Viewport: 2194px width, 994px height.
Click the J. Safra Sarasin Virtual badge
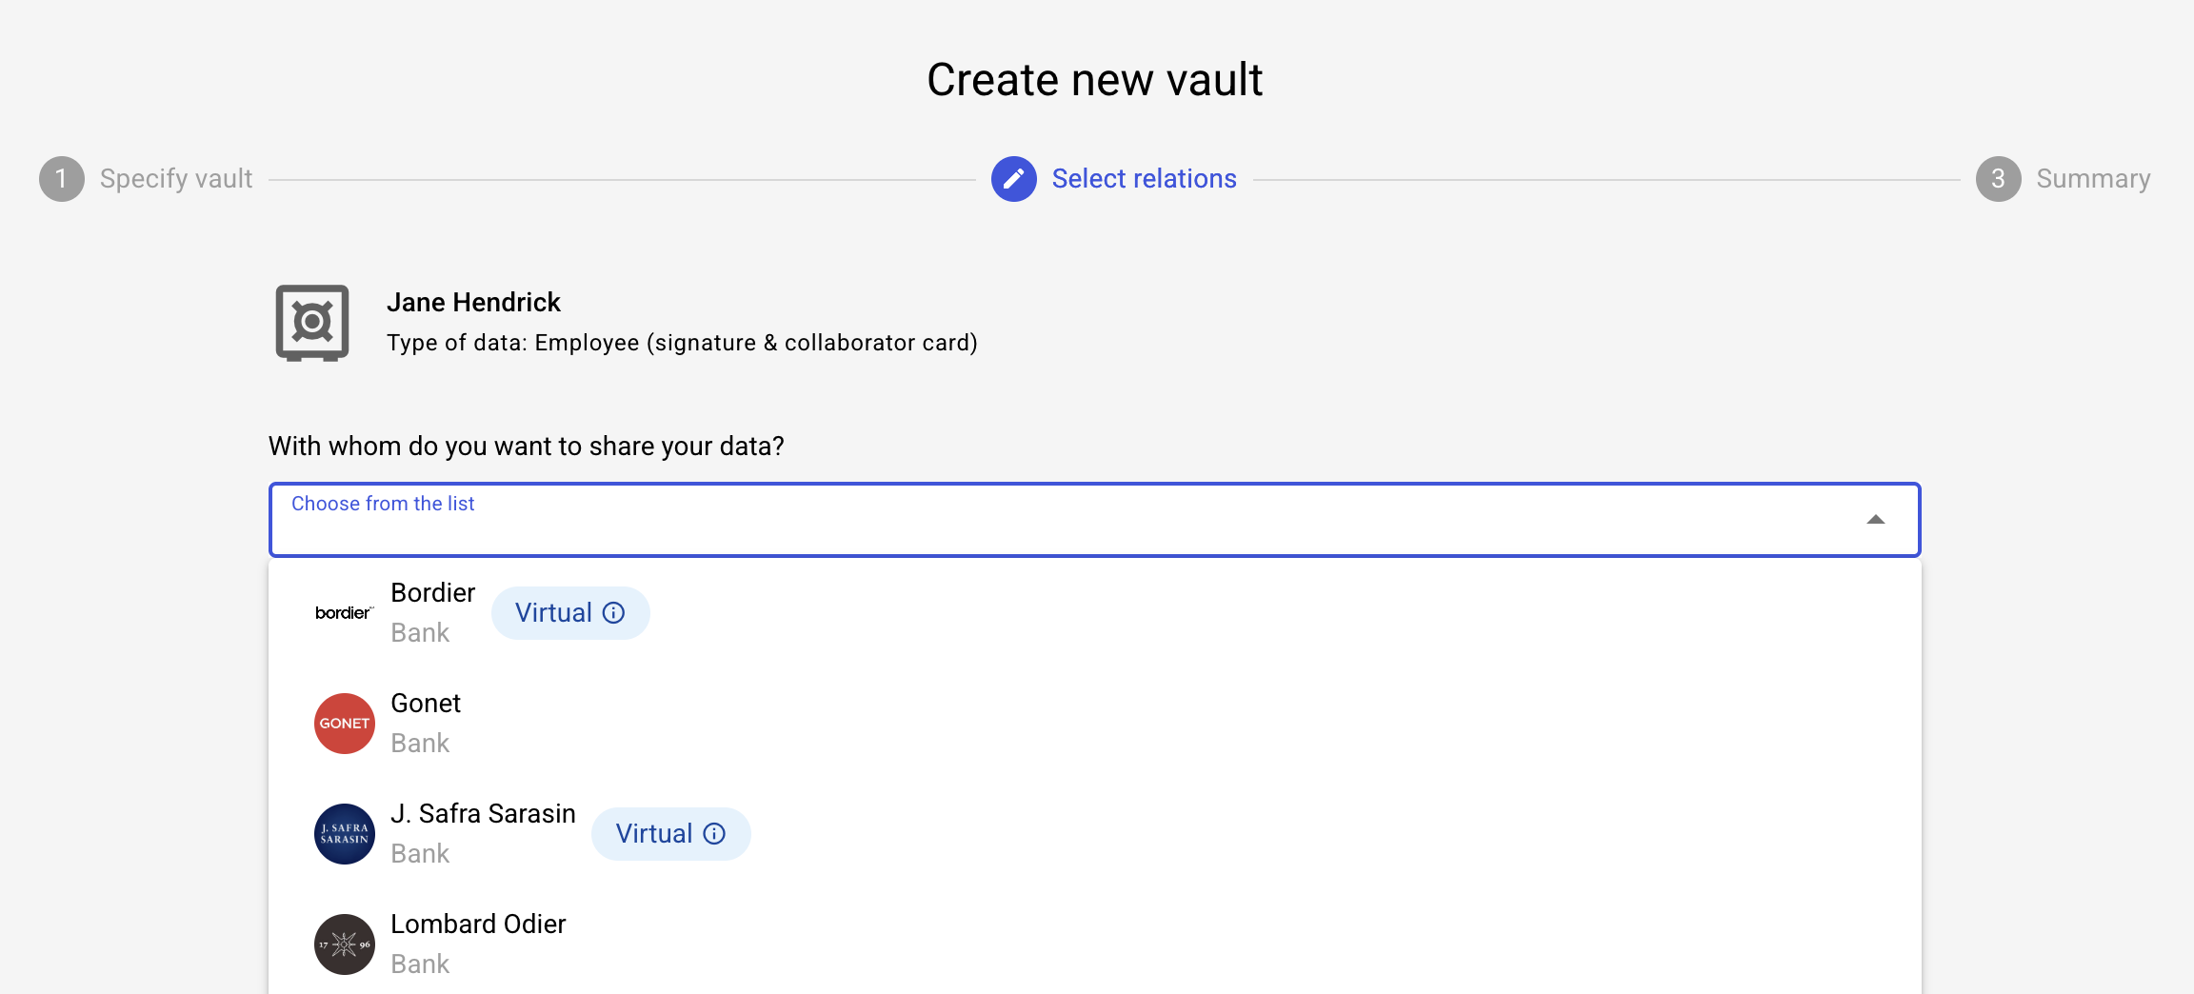(654, 834)
